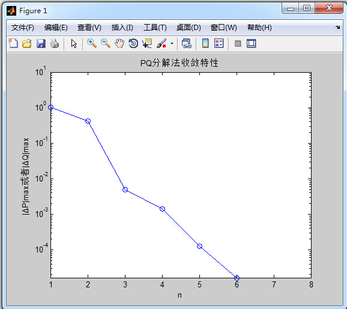Viewport: 347px width, 309px height.
Task: Enable the Pan hand tool
Action: tap(119, 43)
